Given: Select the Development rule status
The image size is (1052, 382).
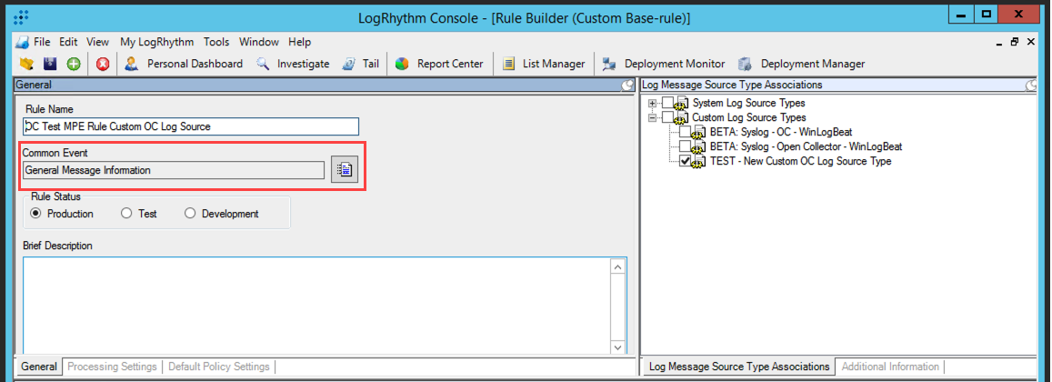Looking at the screenshot, I should [191, 214].
